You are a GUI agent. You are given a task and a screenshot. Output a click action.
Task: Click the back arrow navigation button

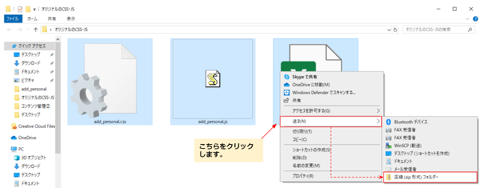click(x=10, y=30)
